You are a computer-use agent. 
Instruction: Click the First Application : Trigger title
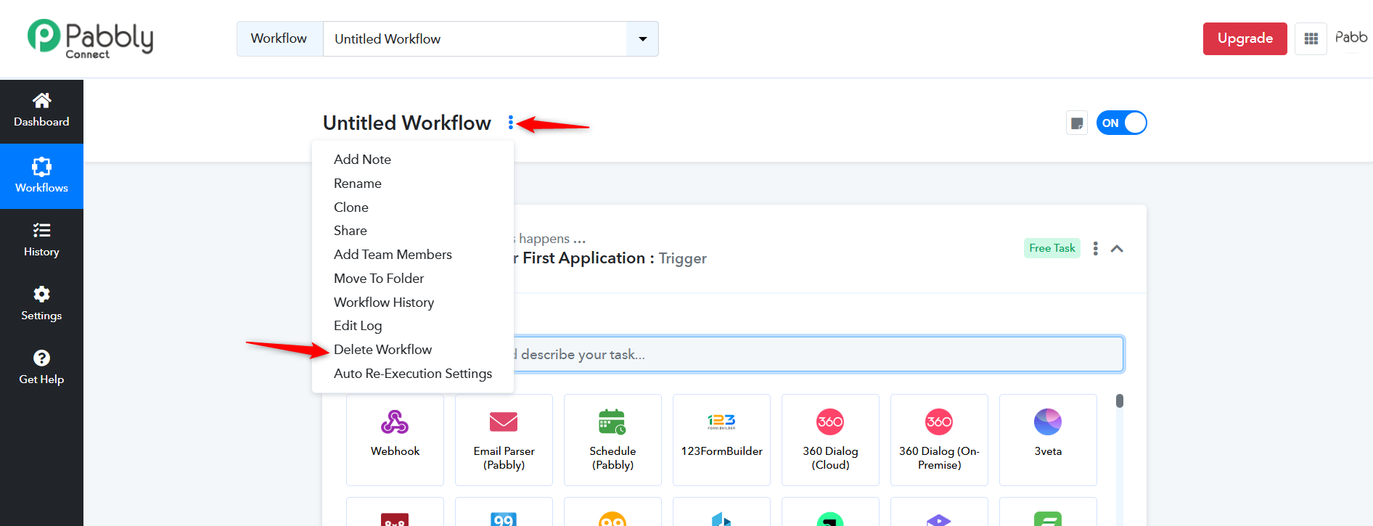[x=614, y=258]
